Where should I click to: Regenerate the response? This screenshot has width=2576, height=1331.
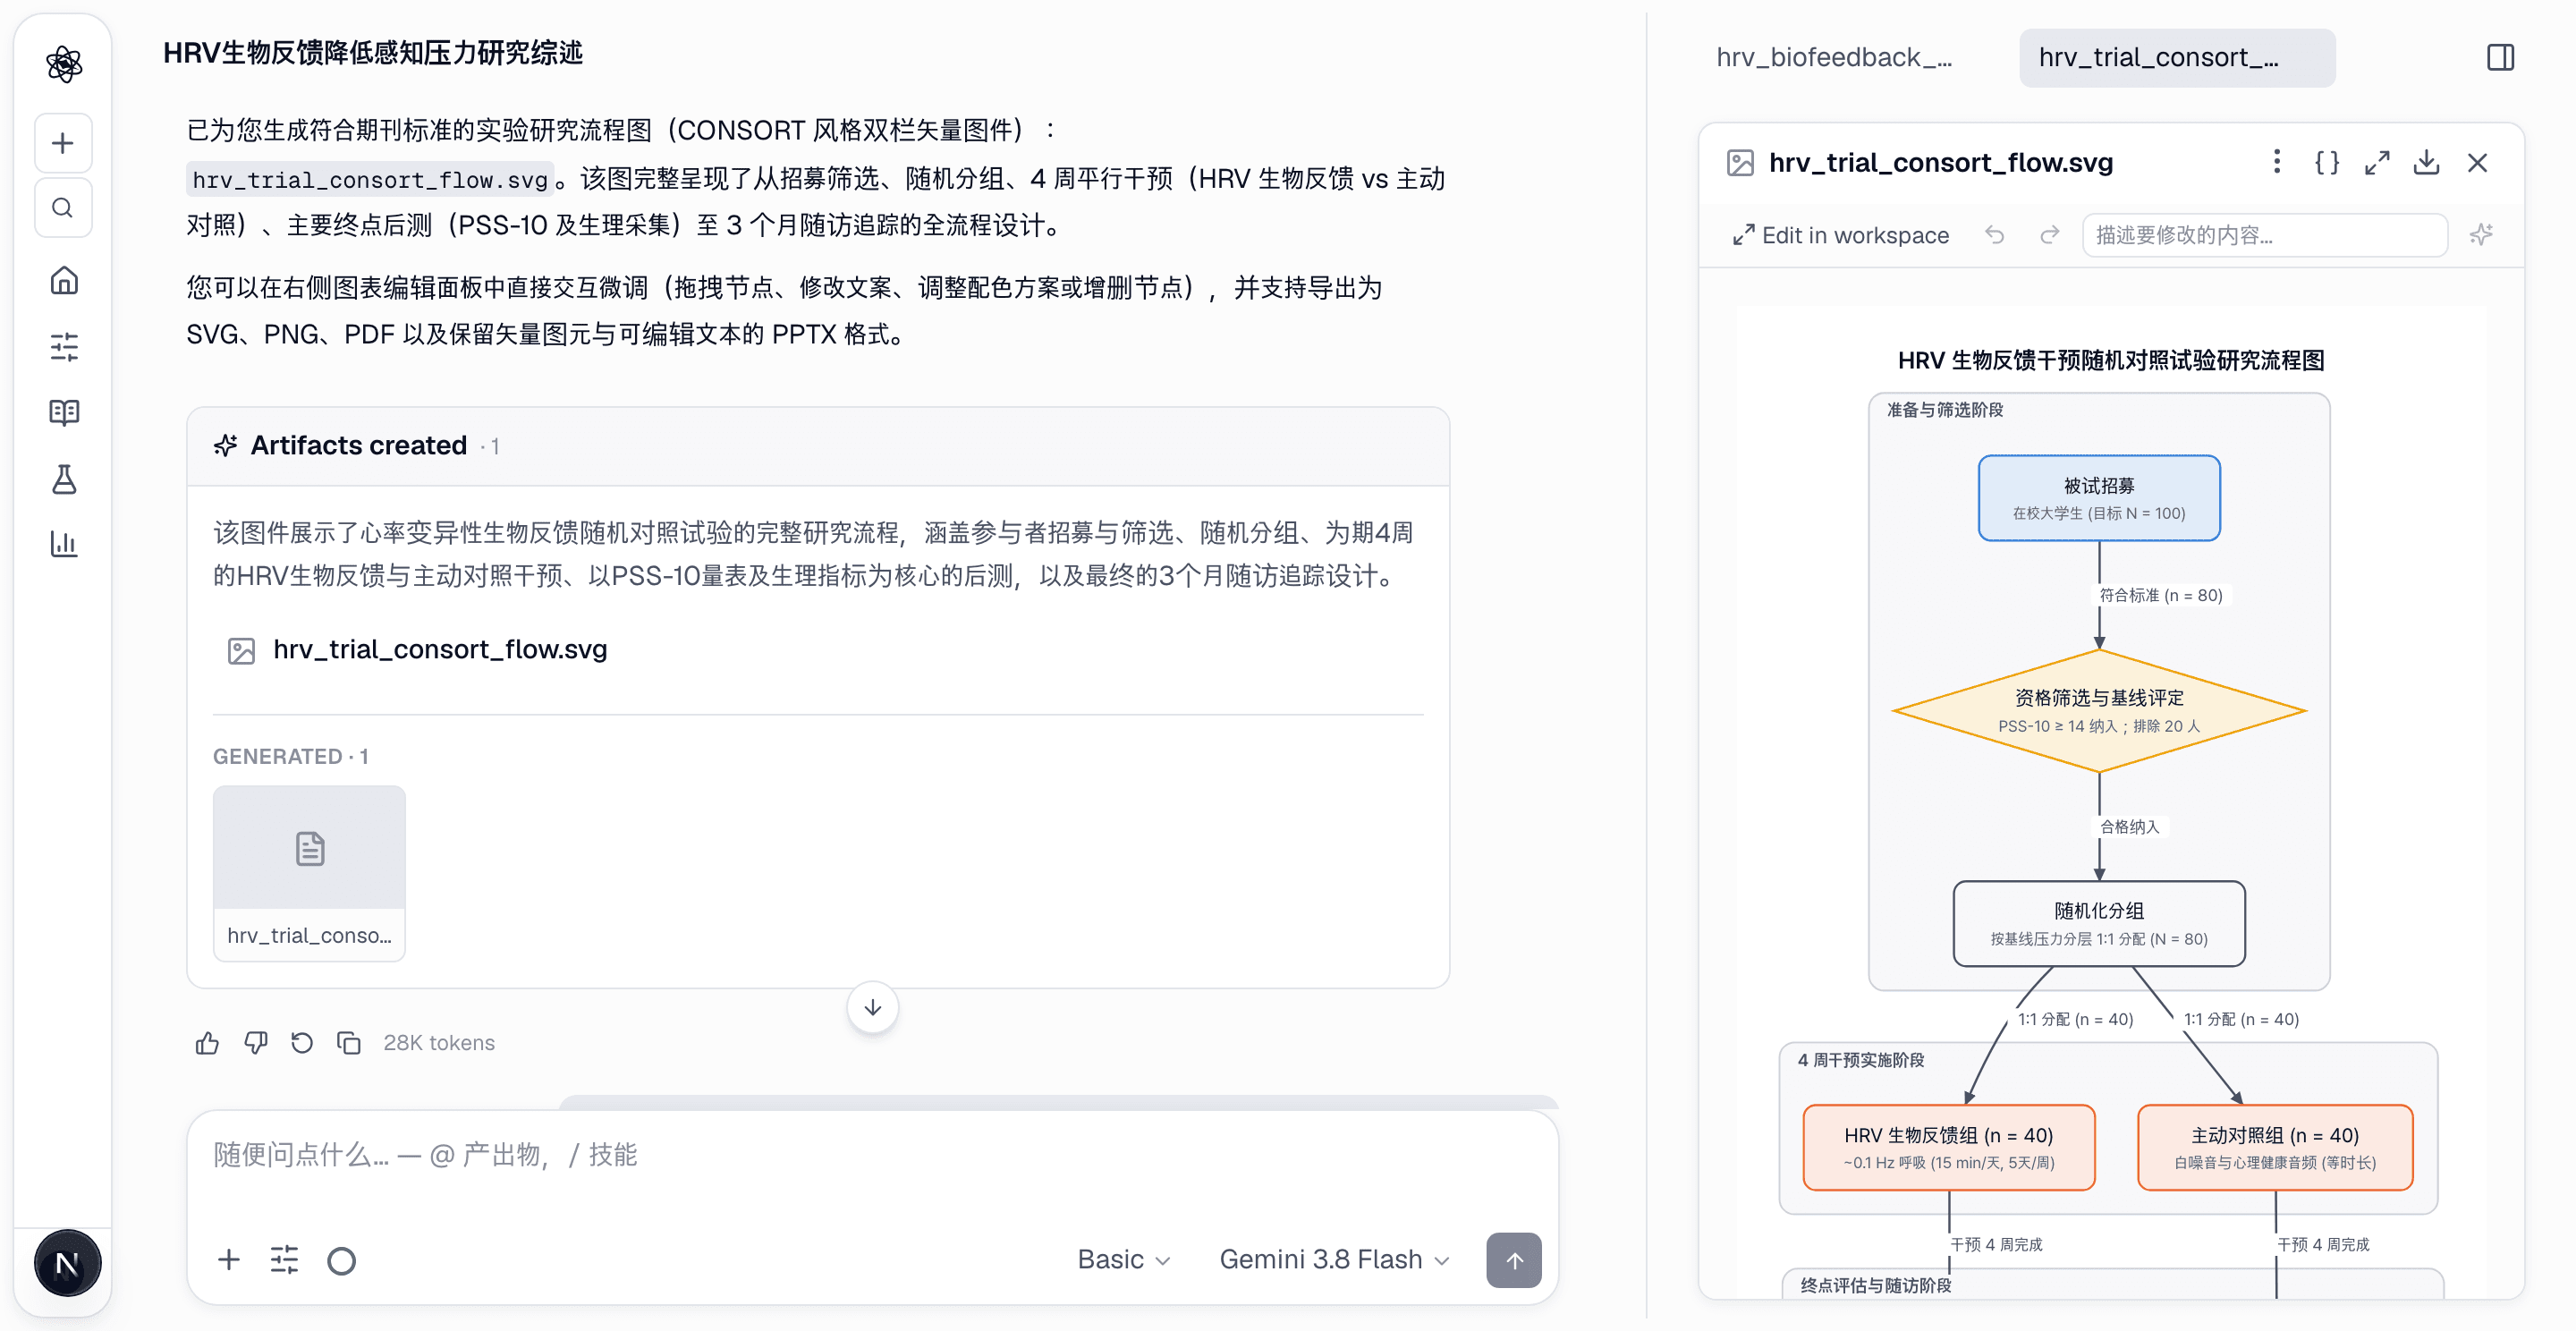(302, 1043)
